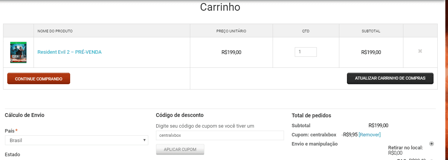Click the Cálculo de Envio section heading
Screen dimensions: 448x160
click(x=24, y=115)
